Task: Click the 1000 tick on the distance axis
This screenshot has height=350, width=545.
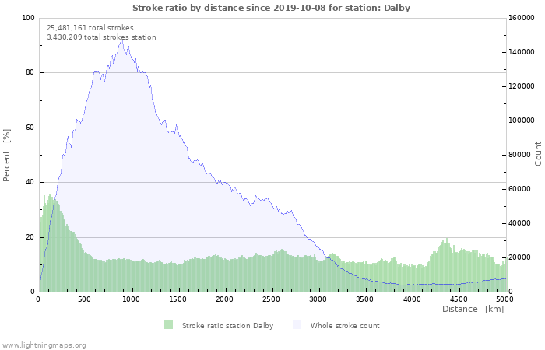Action: pyautogui.click(x=132, y=299)
